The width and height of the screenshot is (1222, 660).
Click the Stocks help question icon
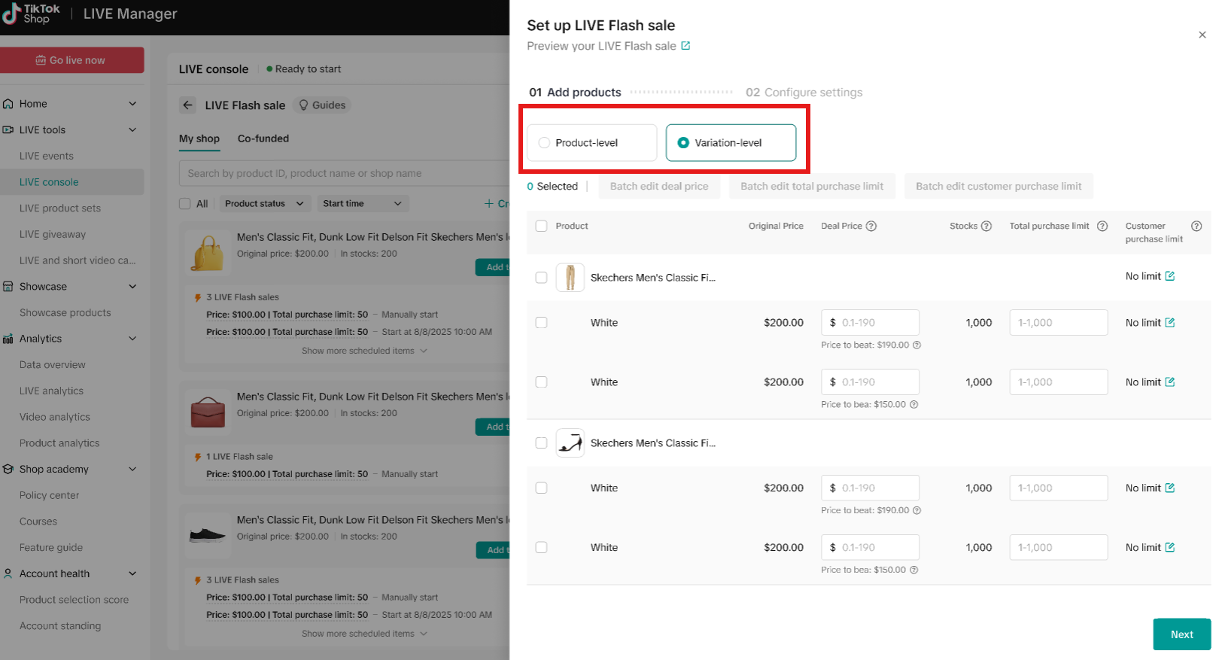point(986,226)
